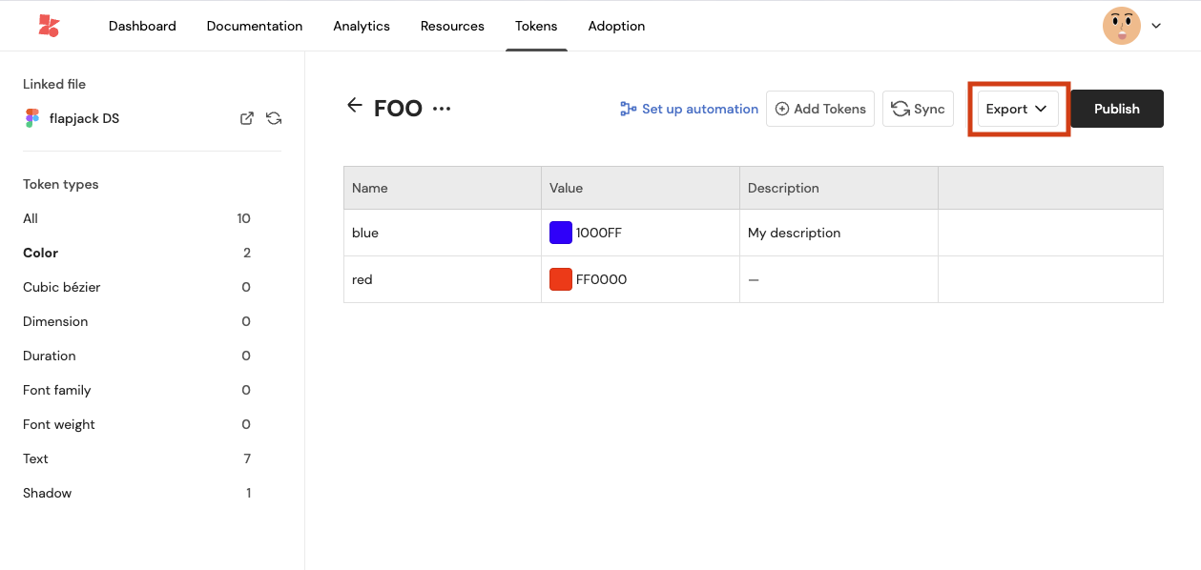The height and width of the screenshot is (570, 1201).
Task: Open linked Figma file in new window
Action: tap(246, 119)
